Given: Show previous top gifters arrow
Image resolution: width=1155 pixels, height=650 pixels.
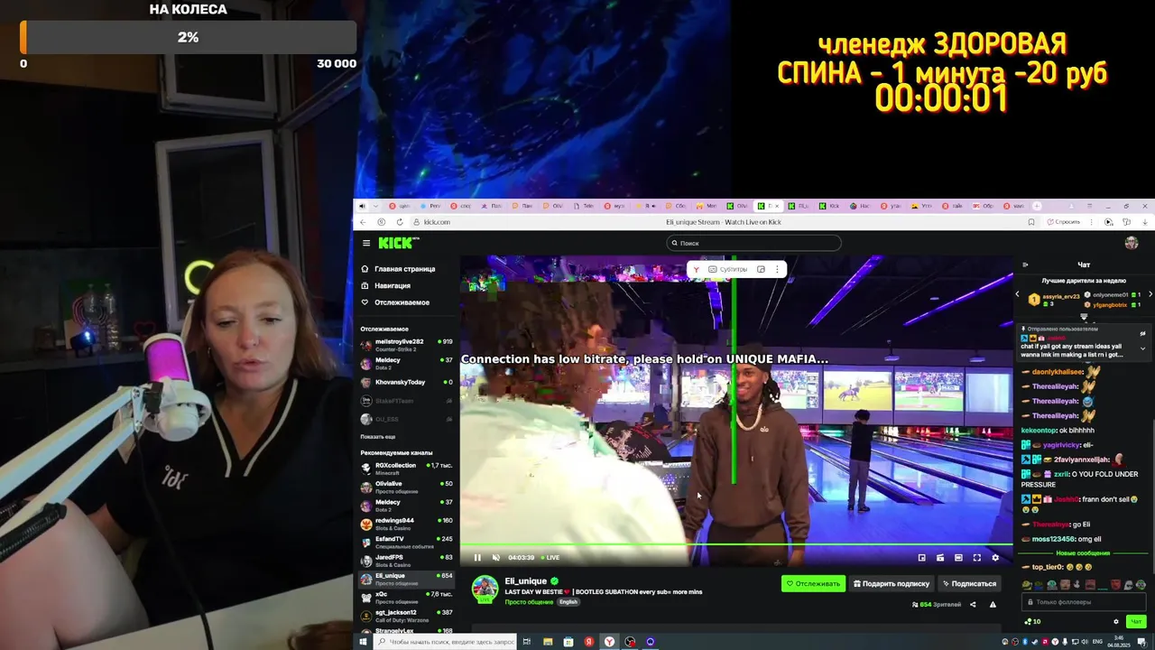Looking at the screenshot, I should point(1018,294).
